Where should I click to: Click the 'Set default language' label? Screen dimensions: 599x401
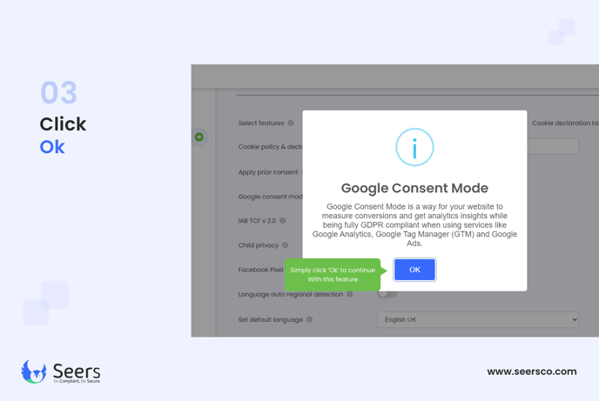coord(271,320)
